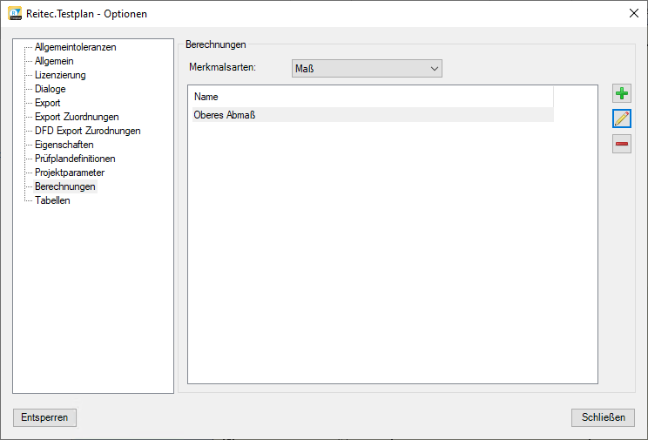Click the Name column header
This screenshot has width=648, height=440.
(x=371, y=97)
